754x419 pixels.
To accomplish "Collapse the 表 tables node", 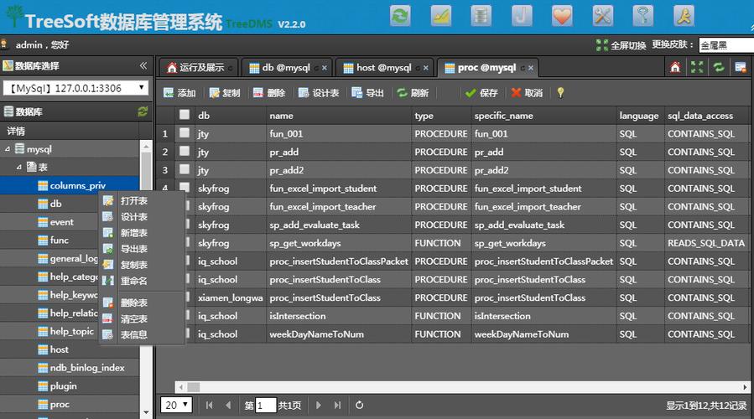I will pos(18,168).
